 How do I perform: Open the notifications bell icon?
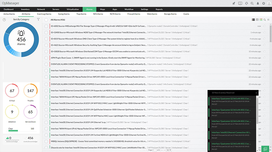click(258, 3)
